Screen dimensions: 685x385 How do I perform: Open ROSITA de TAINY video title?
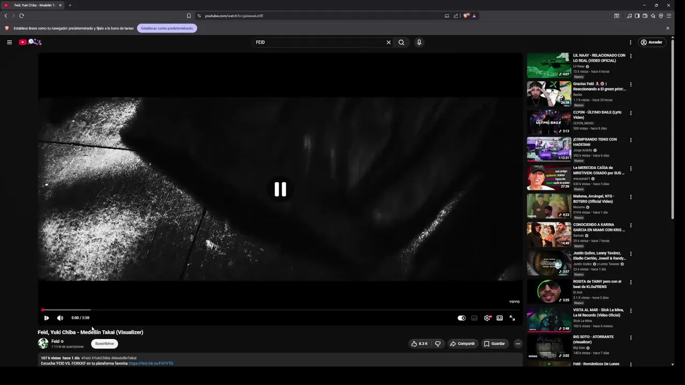597,284
